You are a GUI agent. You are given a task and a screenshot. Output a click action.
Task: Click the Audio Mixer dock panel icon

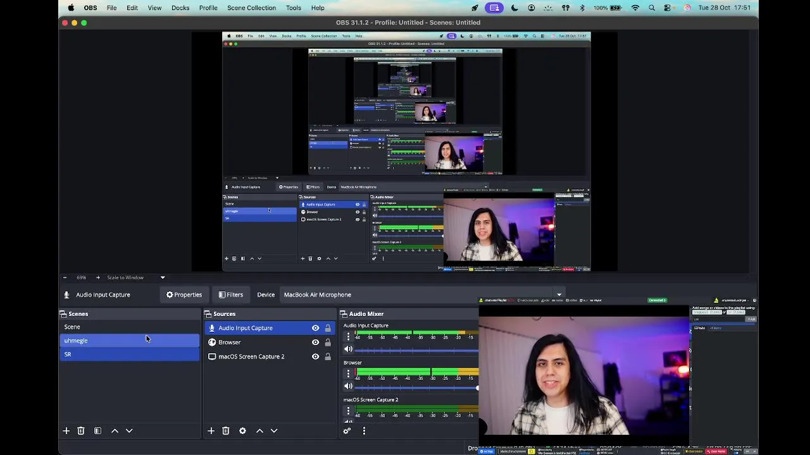coord(344,313)
